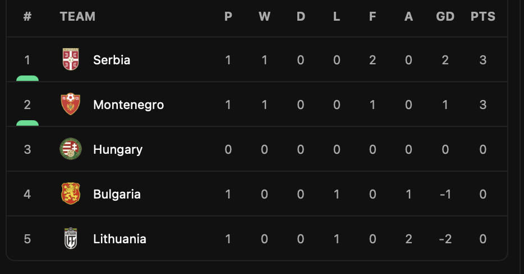Open the Montenegro team name link

point(128,105)
